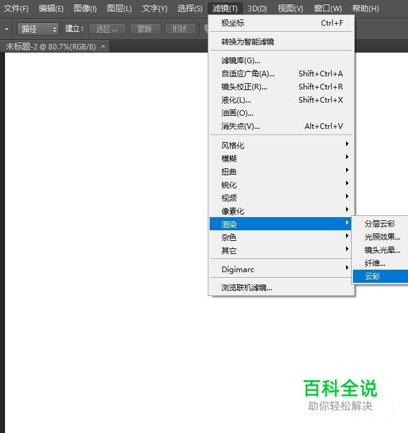This screenshot has width=408, height=433.
Task: Close the 未标题-2 document tab
Action: [103, 46]
